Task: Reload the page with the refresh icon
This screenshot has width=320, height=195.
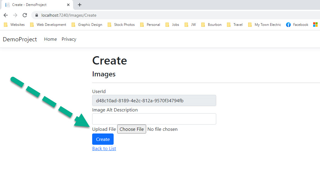Action: 25,15
